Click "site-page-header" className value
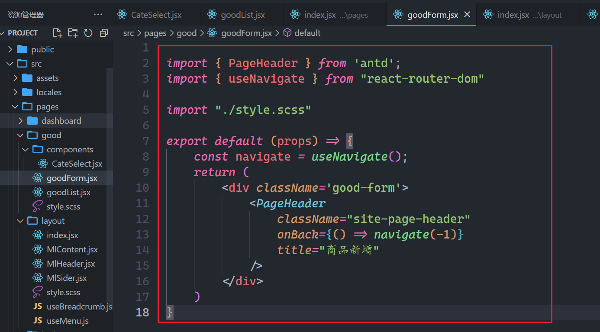Viewport: 600px width, 332px height. 408,219
